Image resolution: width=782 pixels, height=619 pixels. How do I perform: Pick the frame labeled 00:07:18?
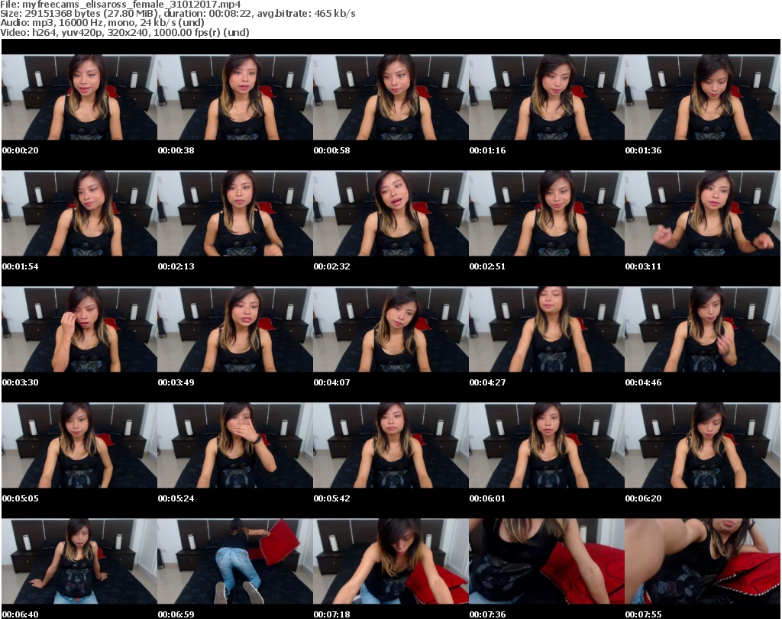[390, 561]
